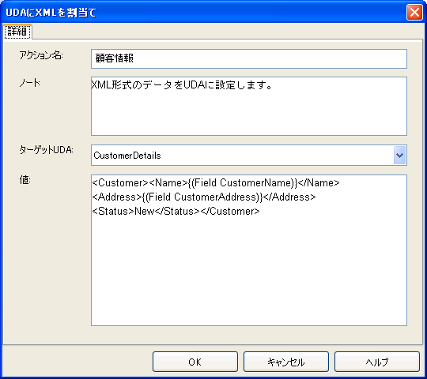Click the XML形式のデータをUDAに設定します text

click(x=181, y=85)
